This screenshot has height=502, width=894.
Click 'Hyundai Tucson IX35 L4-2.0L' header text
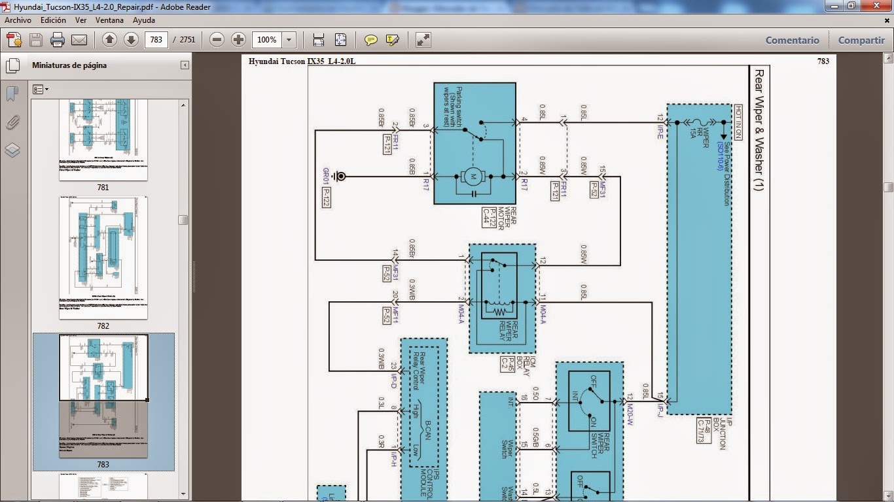point(302,61)
